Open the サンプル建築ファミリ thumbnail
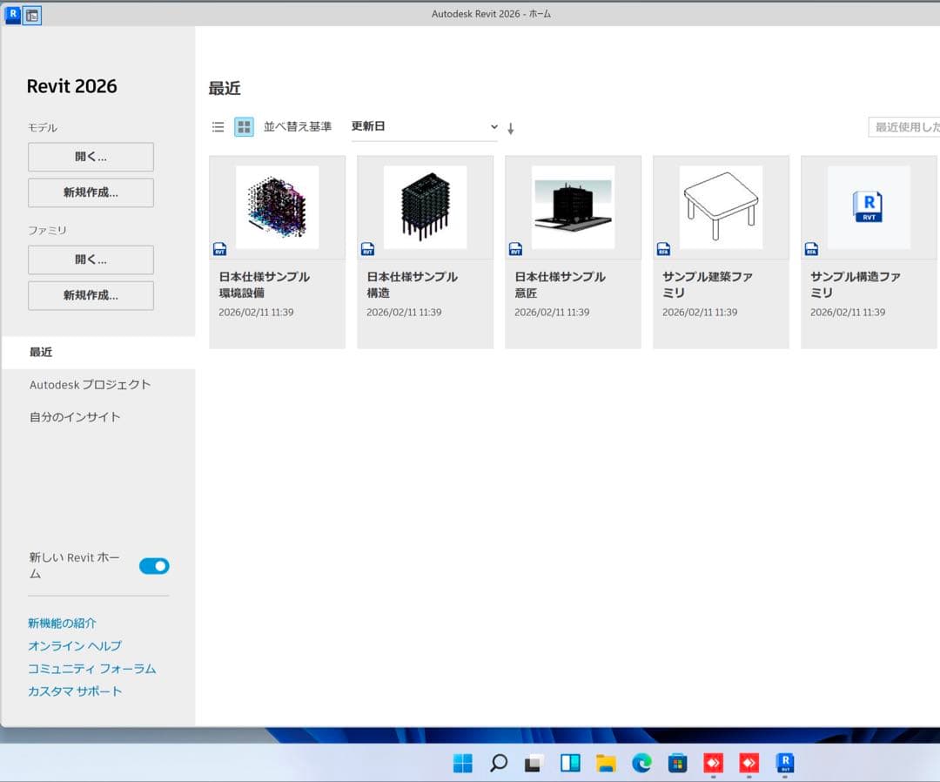The height and width of the screenshot is (782, 940). (721, 206)
